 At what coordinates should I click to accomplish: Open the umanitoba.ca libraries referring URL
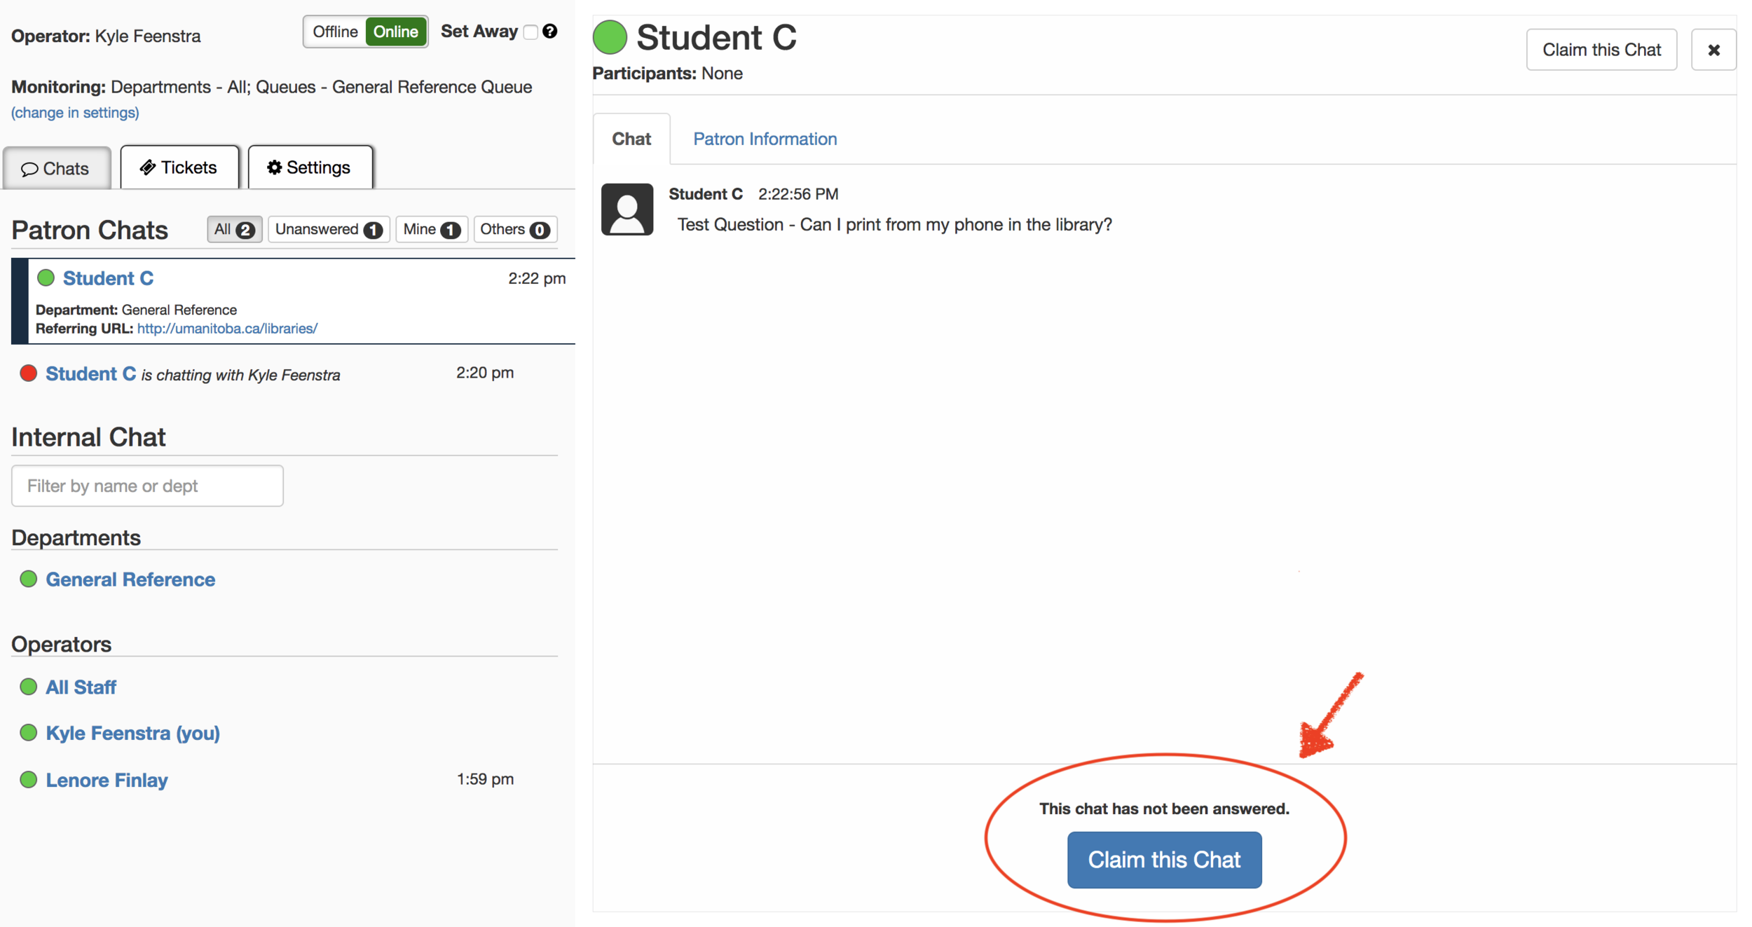point(227,329)
